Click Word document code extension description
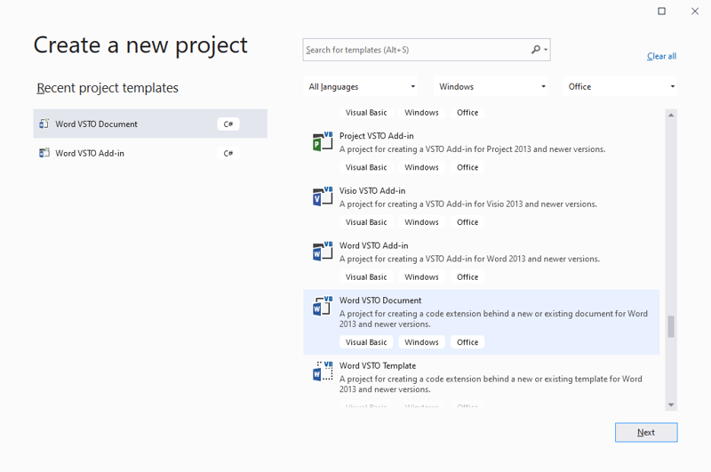Image resolution: width=711 pixels, height=472 pixels. [493, 319]
